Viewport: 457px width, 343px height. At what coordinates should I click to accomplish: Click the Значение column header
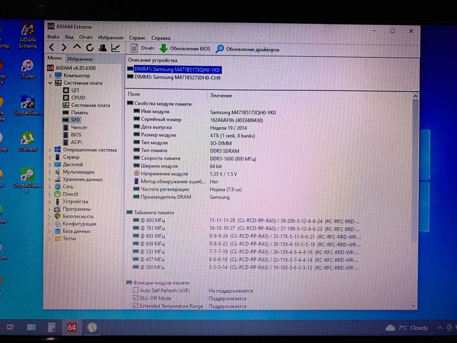[x=220, y=96]
